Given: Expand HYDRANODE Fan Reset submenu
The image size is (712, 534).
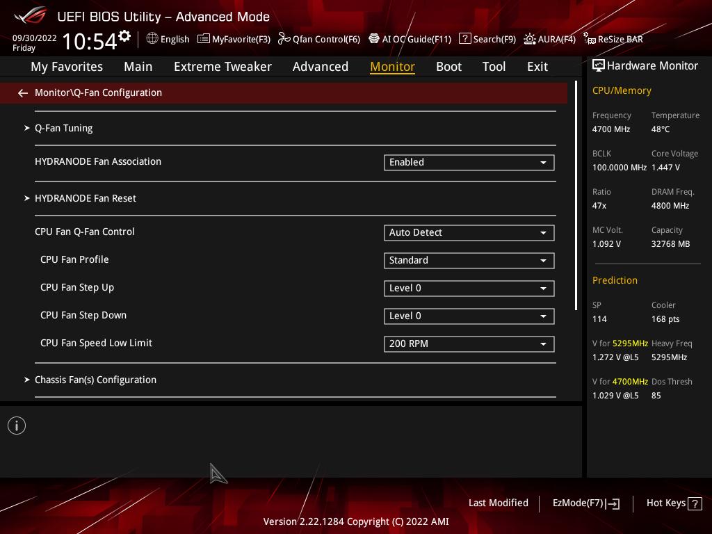Looking at the screenshot, I should [86, 198].
